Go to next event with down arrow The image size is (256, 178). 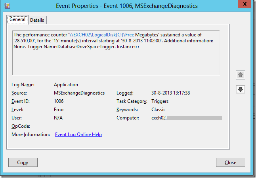point(240,89)
